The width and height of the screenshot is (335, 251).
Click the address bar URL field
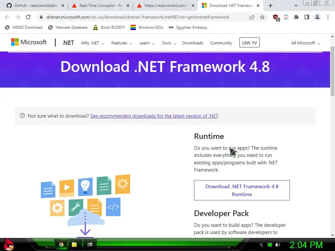coord(138,17)
